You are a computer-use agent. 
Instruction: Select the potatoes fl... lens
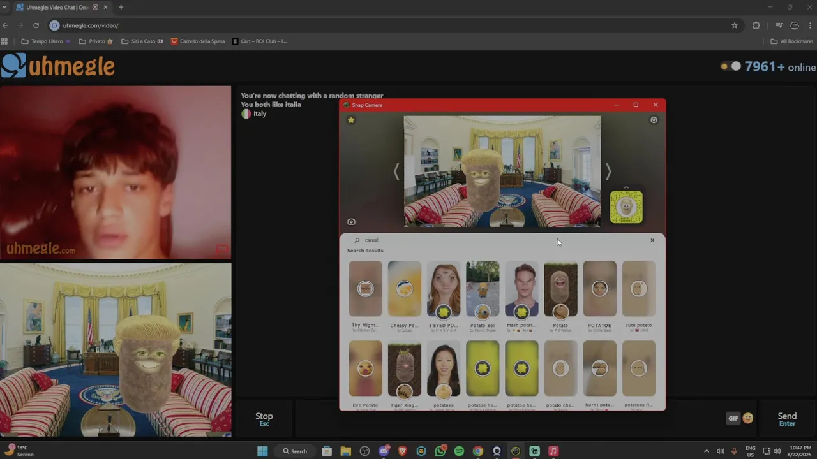click(x=638, y=368)
